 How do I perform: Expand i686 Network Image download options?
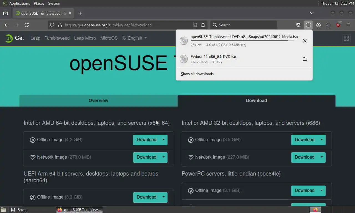(x=322, y=157)
